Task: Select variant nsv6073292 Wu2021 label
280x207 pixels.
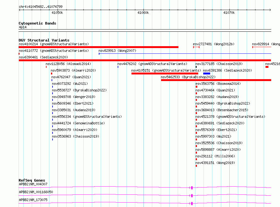Action: point(70,84)
